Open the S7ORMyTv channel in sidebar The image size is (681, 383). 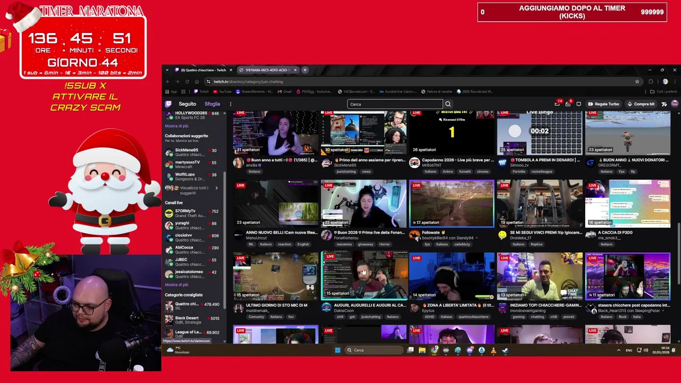[192, 213]
